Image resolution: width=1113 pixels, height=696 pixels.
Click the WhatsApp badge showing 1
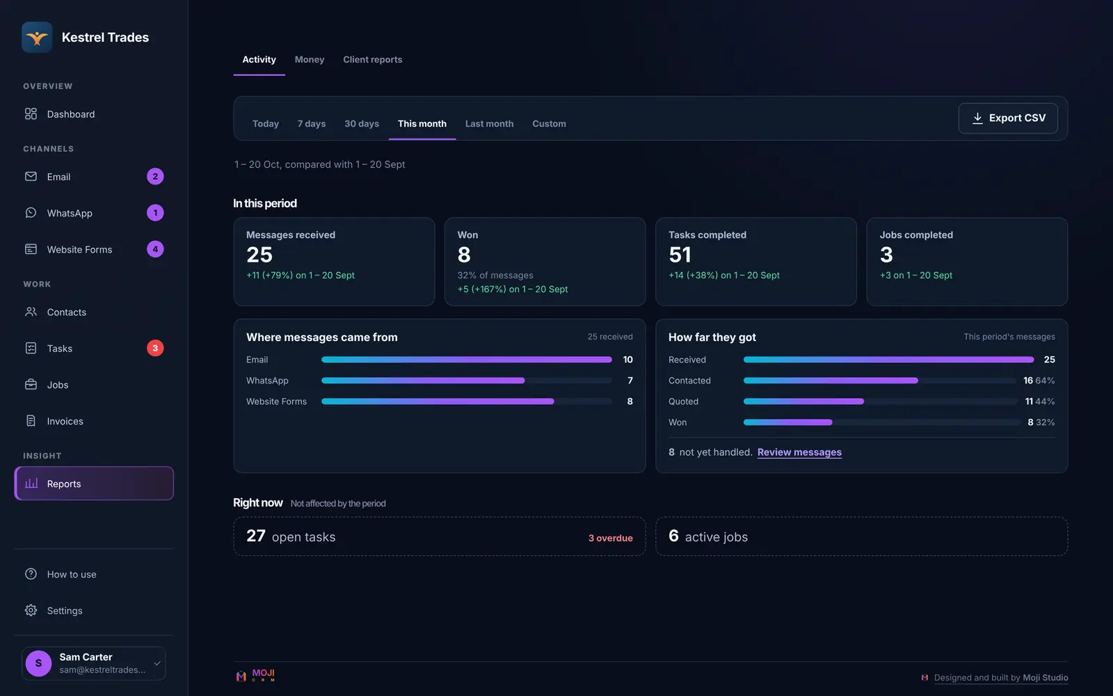coord(155,213)
